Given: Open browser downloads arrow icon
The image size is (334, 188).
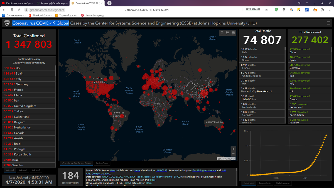Looking at the screenshot, I should [329, 10].
